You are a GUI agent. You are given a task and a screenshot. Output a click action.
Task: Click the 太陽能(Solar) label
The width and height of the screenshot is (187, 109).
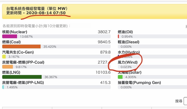(130, 72)
